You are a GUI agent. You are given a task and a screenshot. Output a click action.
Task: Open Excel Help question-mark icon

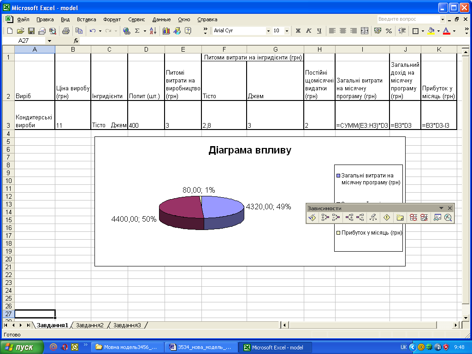pos(188,31)
